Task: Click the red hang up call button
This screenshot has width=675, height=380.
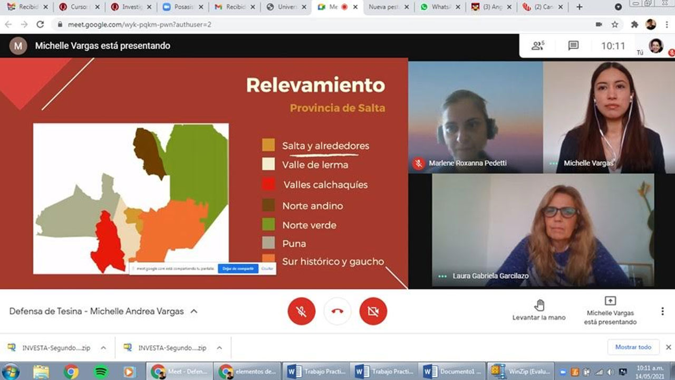Action: [x=337, y=311]
